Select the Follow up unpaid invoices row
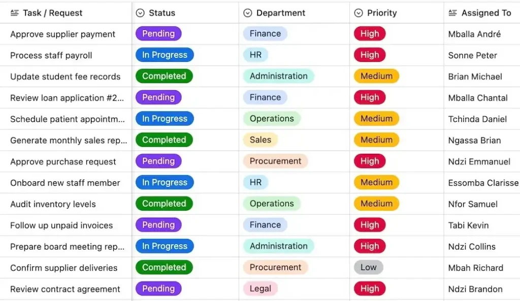This screenshot has width=520, height=301. click(x=61, y=225)
